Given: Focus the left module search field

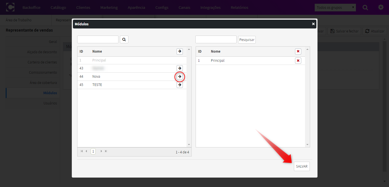Looking at the screenshot, I should click(x=98, y=39).
